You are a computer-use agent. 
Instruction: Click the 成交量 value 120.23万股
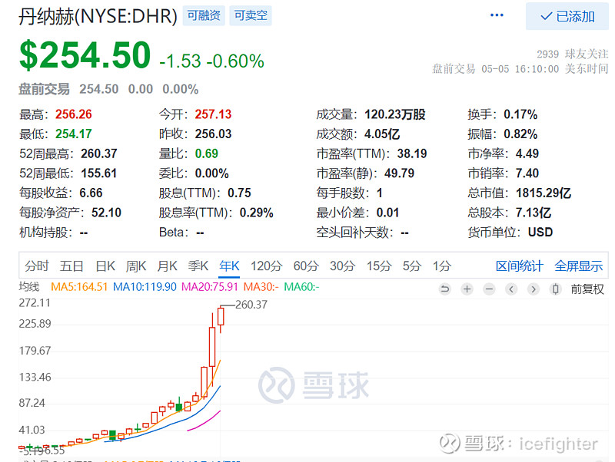point(395,114)
